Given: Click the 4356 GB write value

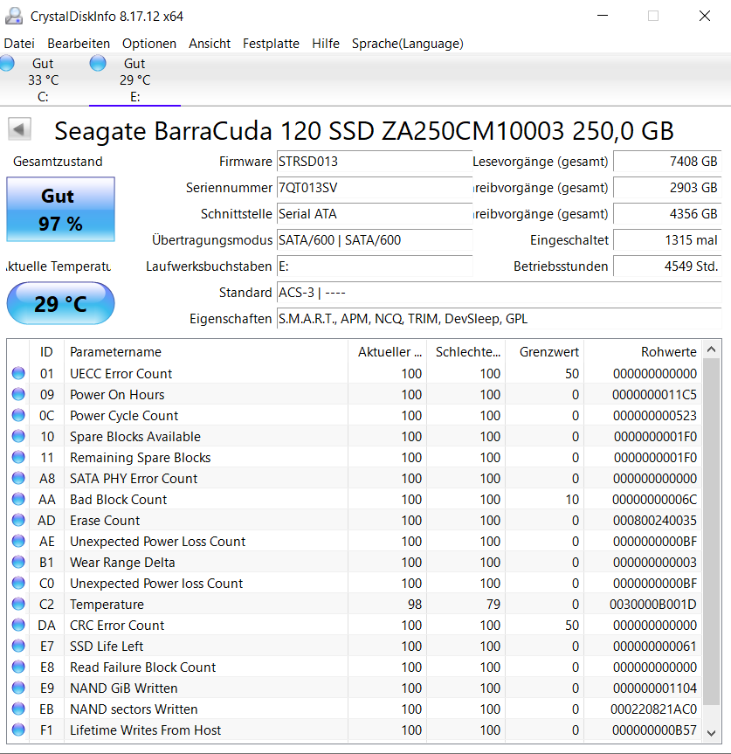Looking at the screenshot, I should coord(667,214).
